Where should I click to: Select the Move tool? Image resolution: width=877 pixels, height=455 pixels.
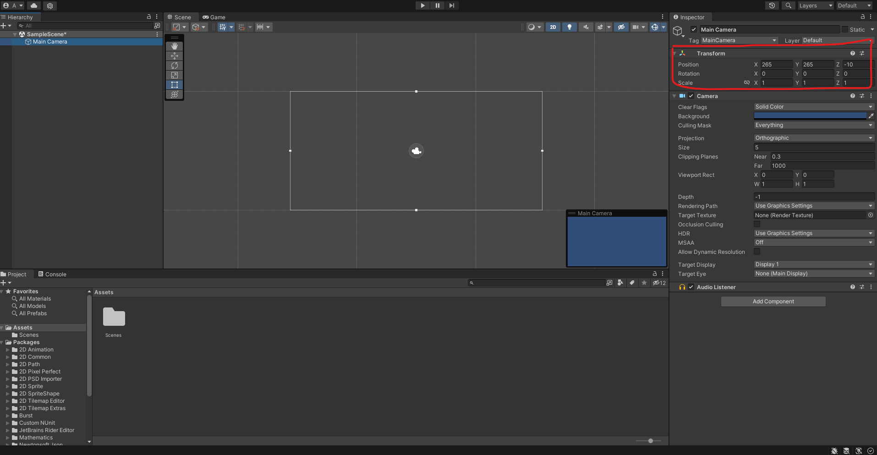click(174, 56)
